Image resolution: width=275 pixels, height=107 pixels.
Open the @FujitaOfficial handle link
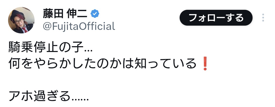[79, 26]
